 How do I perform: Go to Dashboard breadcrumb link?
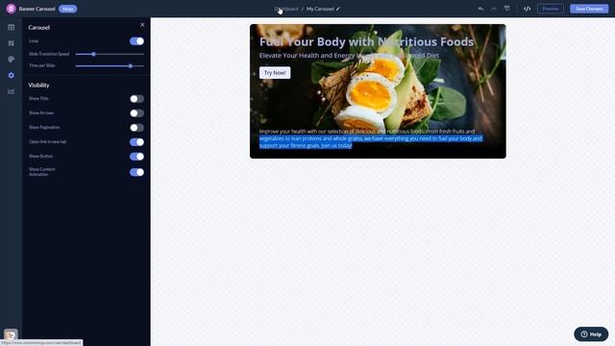286,9
